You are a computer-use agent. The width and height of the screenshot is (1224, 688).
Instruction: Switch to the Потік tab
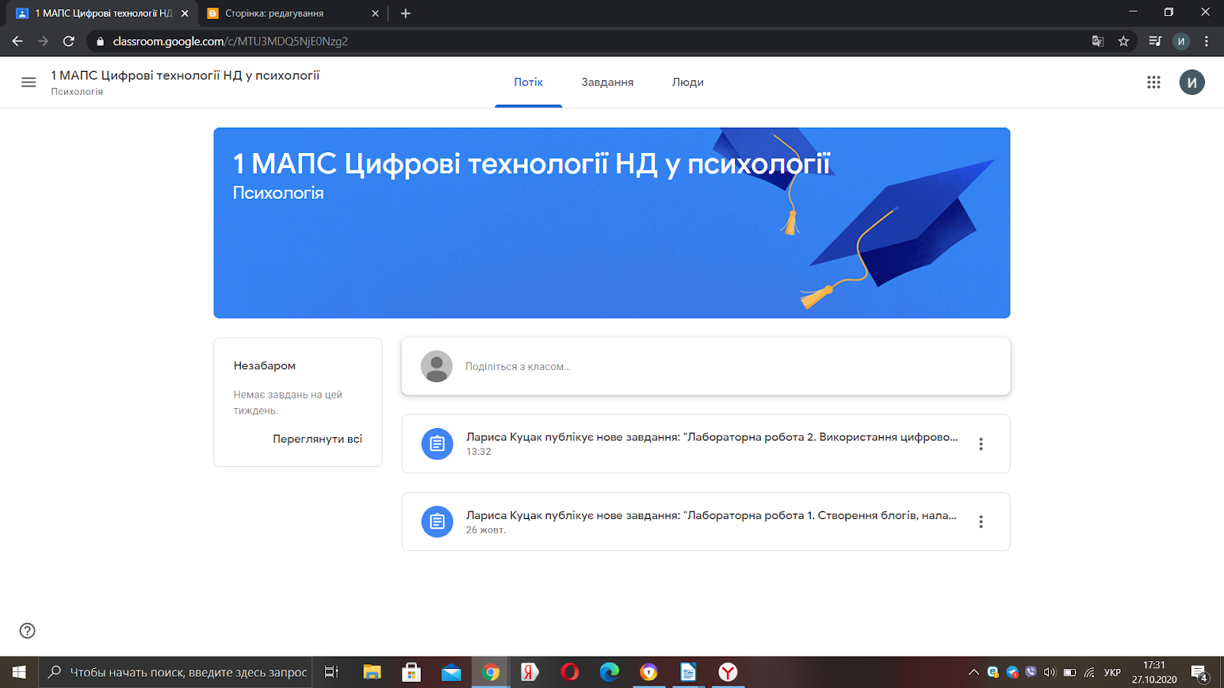click(529, 82)
